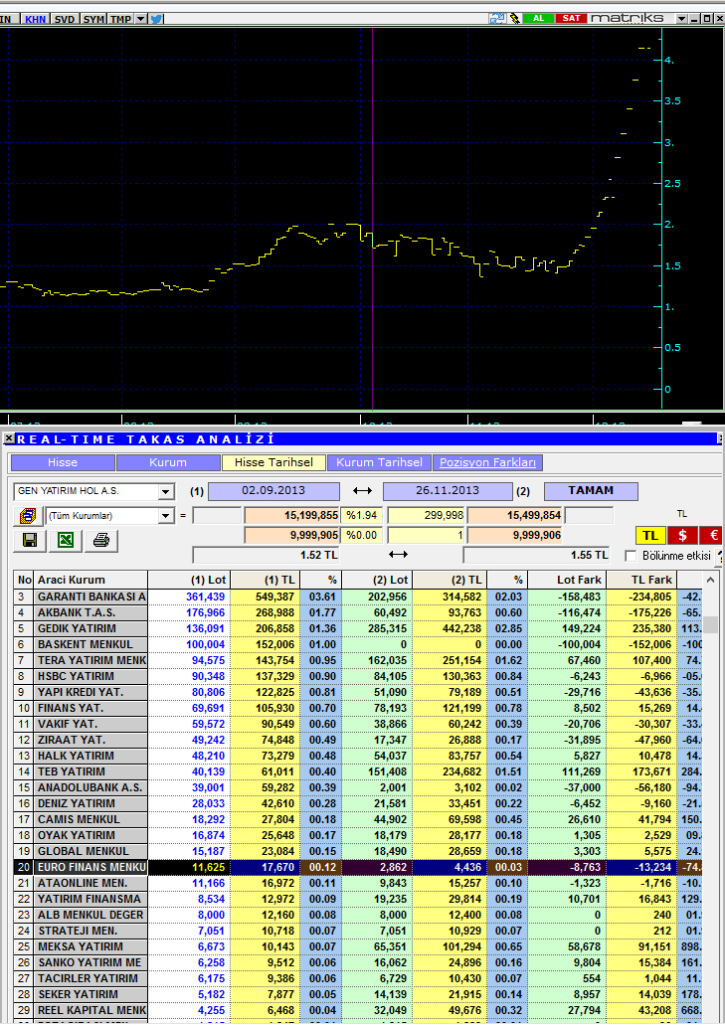
Task: Click end date field 26.11.2013
Action: click(x=448, y=491)
